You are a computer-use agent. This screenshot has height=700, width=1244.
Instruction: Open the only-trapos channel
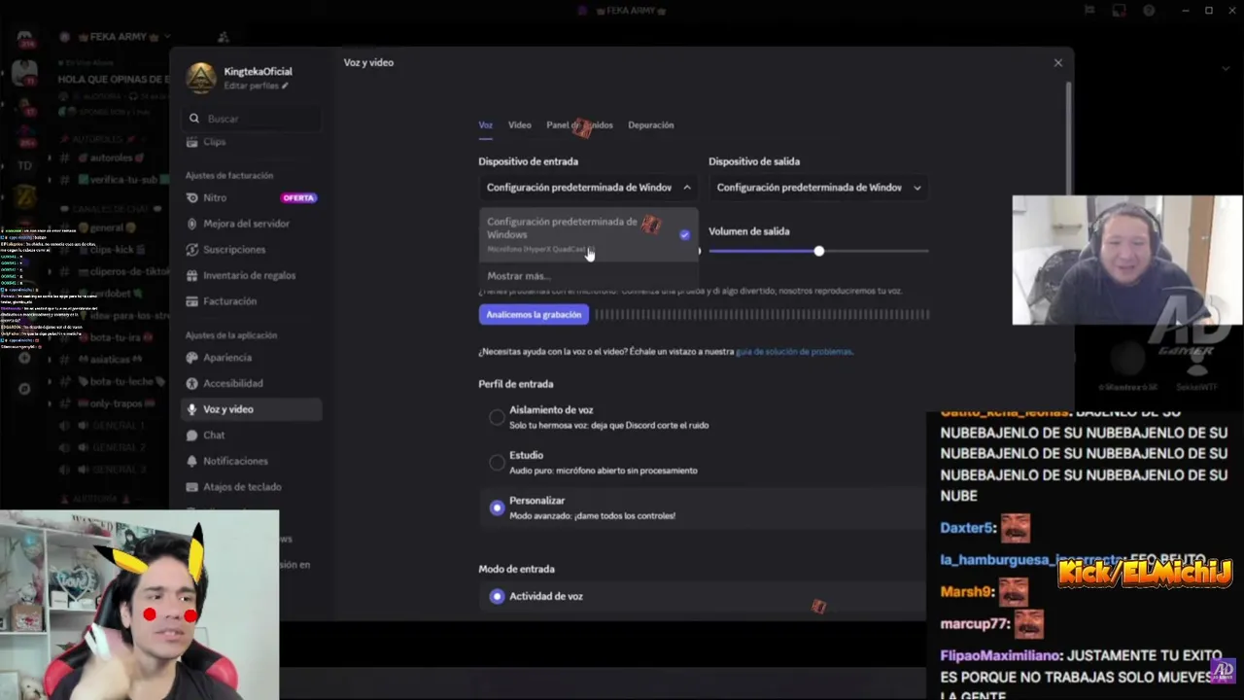point(115,403)
